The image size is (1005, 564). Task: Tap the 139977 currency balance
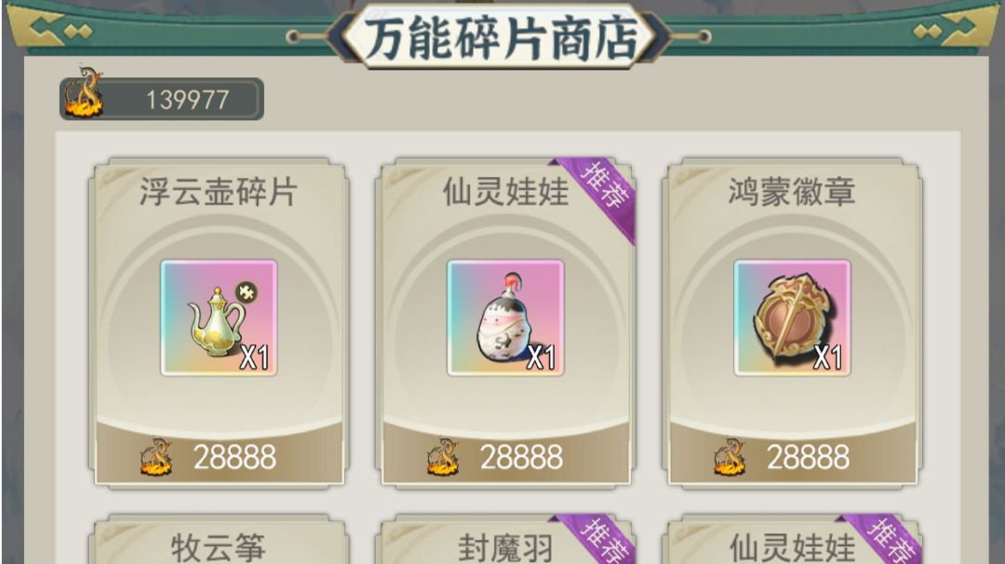coord(187,100)
